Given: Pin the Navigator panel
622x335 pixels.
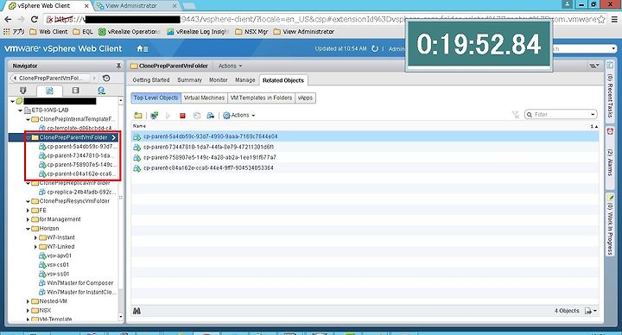Looking at the screenshot, I should [118, 66].
